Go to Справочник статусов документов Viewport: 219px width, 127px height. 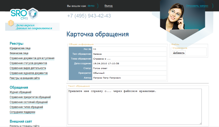pyautogui.click(x=28, y=63)
